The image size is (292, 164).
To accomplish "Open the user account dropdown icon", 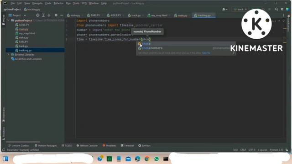I will click(224, 9).
